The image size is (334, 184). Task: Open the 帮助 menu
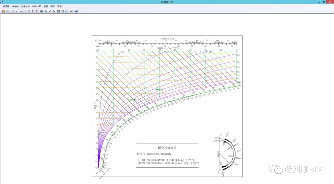(60, 6)
